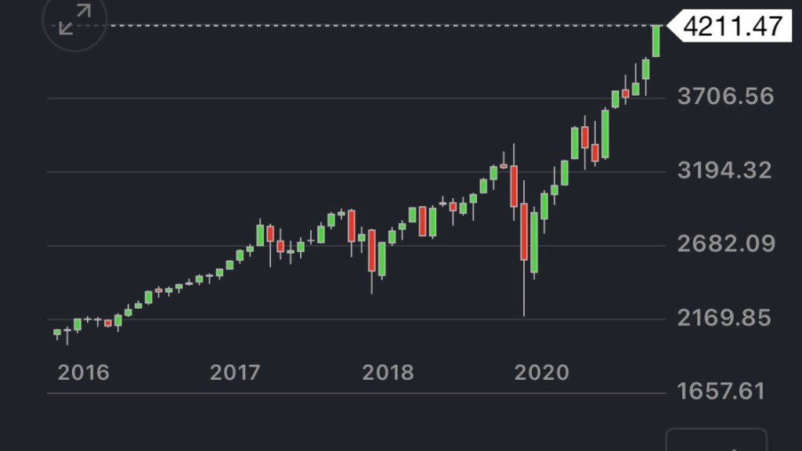Click the long-wick red crash candle of 2020
This screenshot has width=802, height=451.
pos(524,231)
